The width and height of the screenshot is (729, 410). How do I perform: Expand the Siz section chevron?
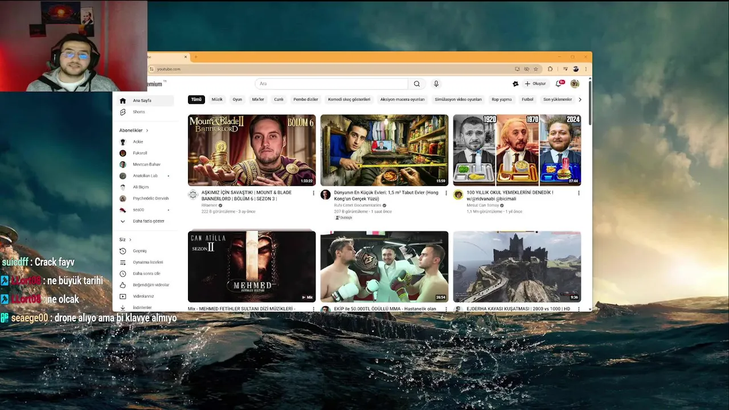pyautogui.click(x=130, y=240)
